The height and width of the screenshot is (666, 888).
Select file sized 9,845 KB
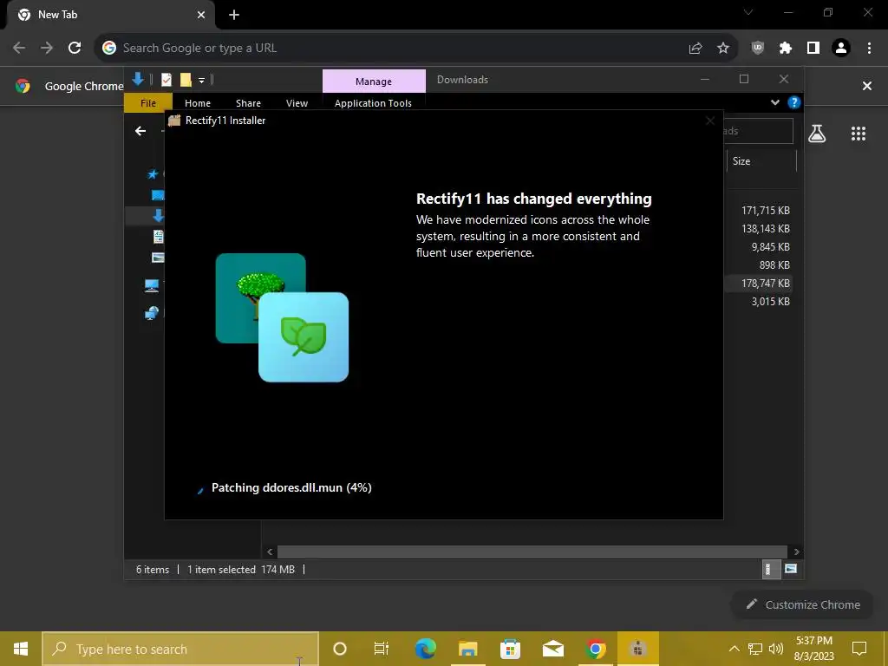click(x=770, y=246)
